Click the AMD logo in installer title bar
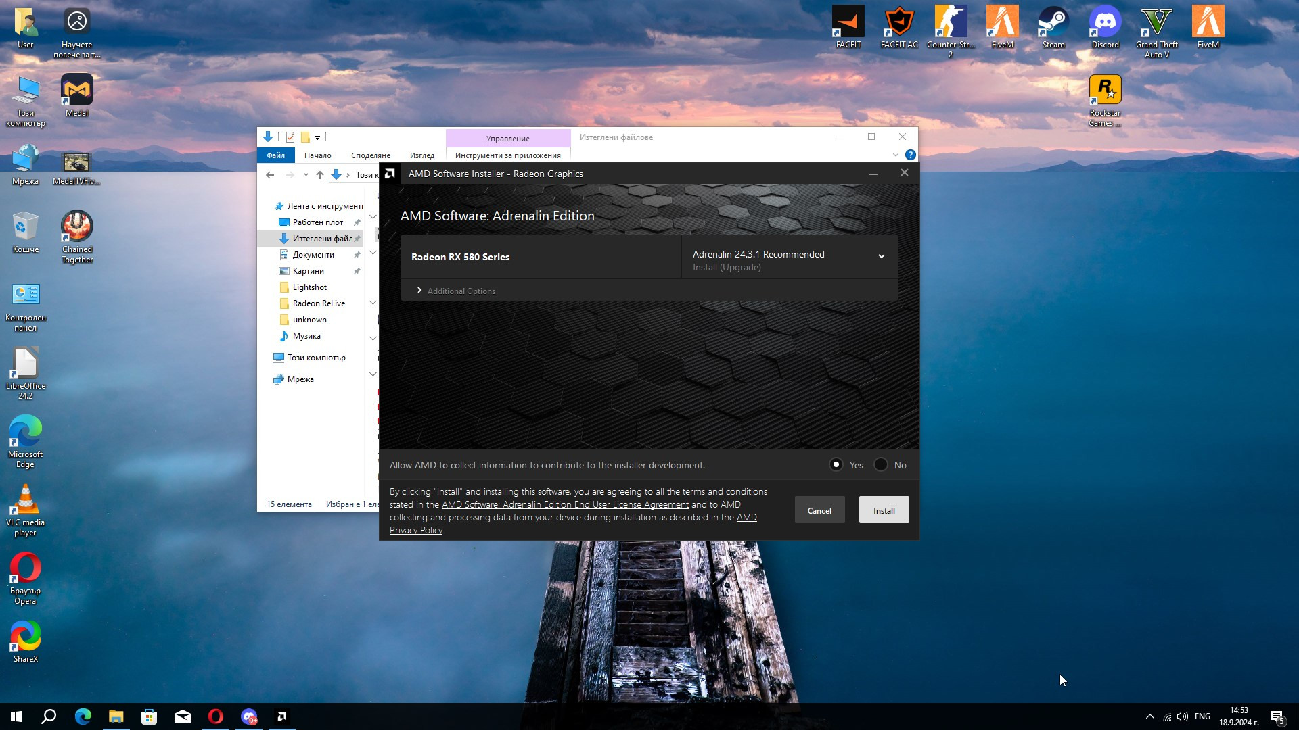 pos(390,174)
